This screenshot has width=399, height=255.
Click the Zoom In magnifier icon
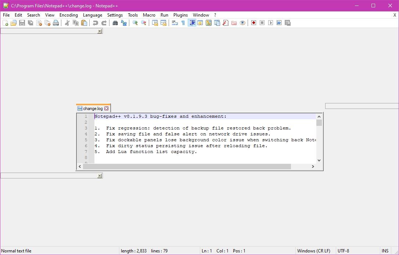pos(135,23)
